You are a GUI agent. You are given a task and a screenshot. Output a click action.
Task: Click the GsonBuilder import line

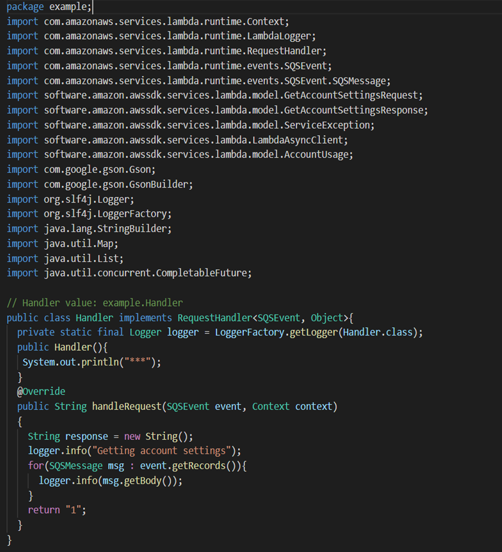100,185
